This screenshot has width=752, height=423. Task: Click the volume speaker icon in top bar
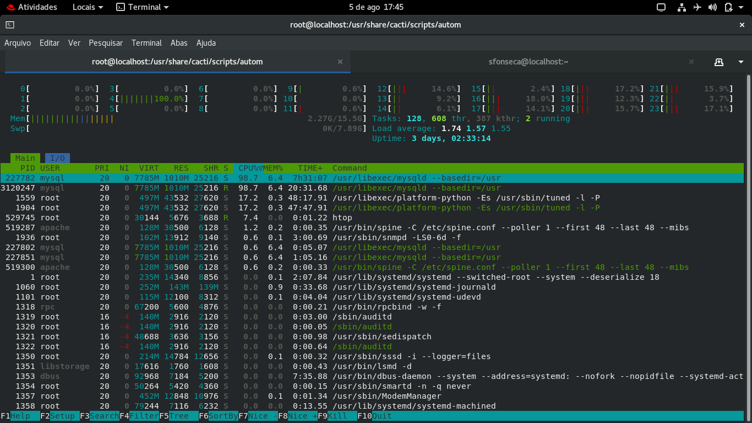[x=713, y=7]
